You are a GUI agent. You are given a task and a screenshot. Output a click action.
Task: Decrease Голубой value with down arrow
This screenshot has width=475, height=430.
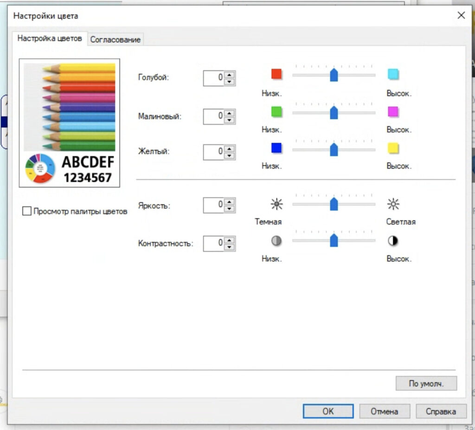click(230, 82)
